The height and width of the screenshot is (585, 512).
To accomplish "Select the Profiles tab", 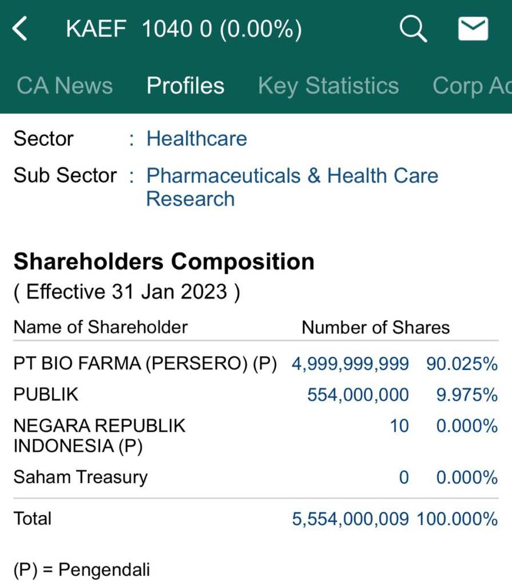I will 185,86.
